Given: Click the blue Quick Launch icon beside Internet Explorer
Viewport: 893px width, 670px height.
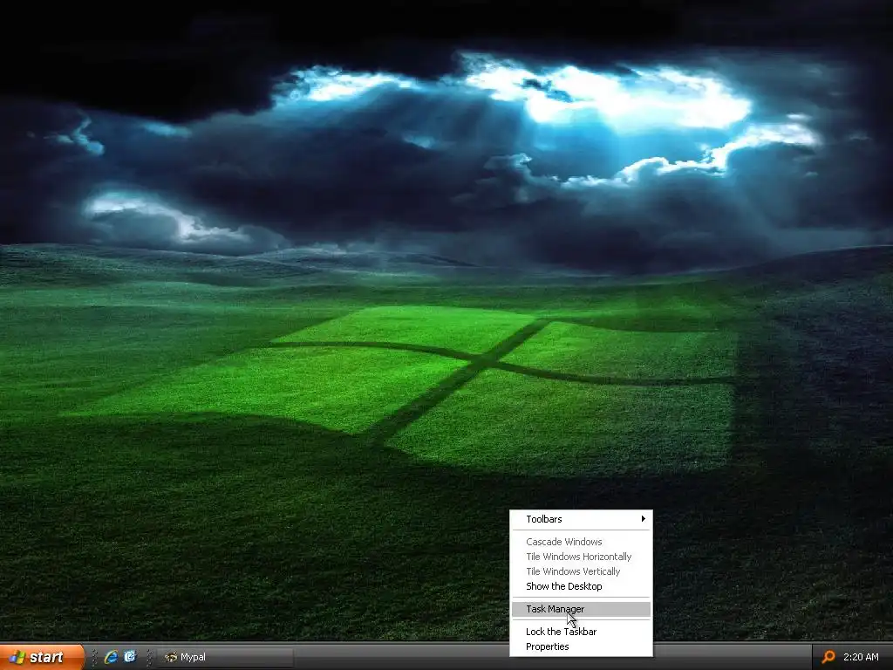Looking at the screenshot, I should point(131,657).
